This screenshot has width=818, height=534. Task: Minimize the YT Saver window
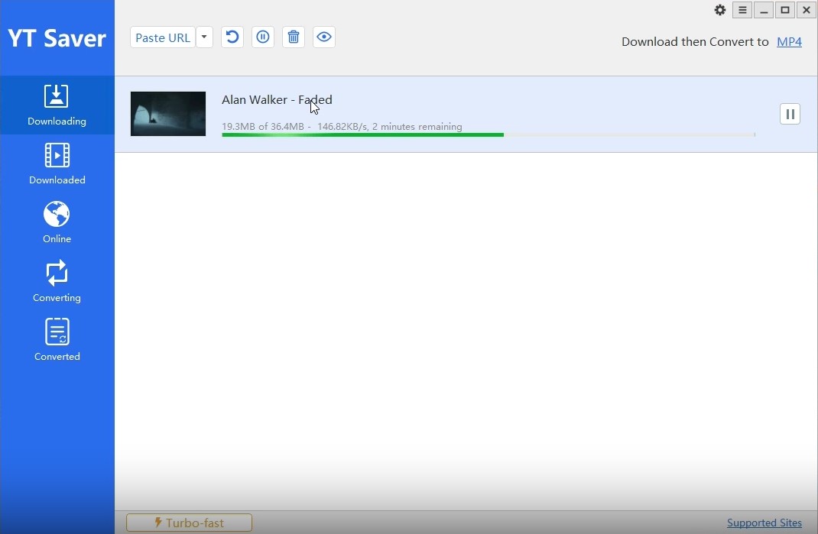click(764, 10)
